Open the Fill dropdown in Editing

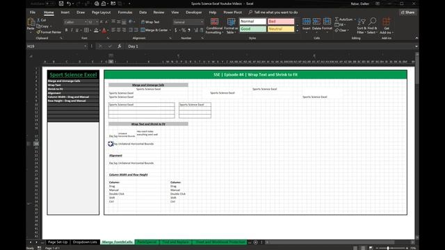coord(340,25)
